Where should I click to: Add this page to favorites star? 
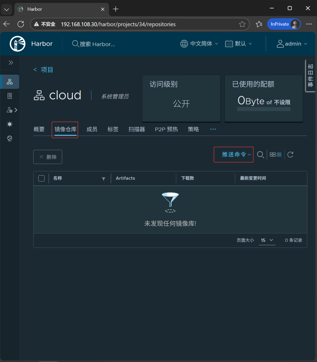242,24
